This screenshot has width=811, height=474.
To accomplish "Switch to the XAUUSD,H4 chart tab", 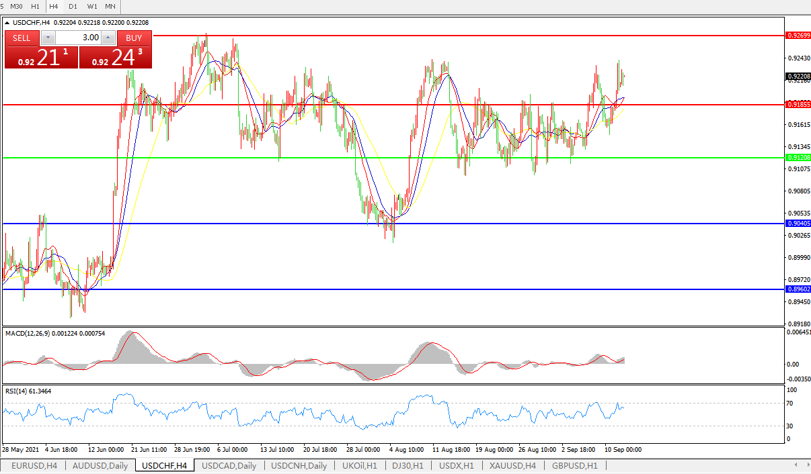I will click(x=512, y=465).
